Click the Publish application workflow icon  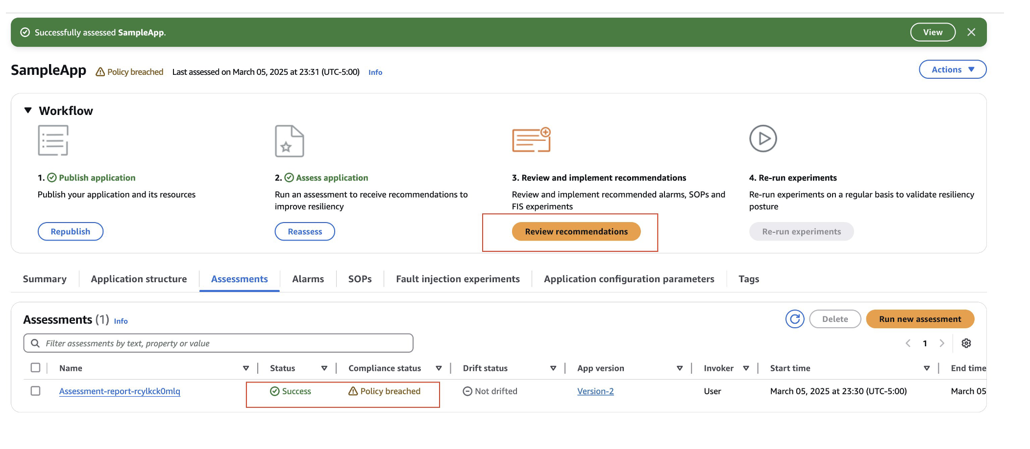54,141
